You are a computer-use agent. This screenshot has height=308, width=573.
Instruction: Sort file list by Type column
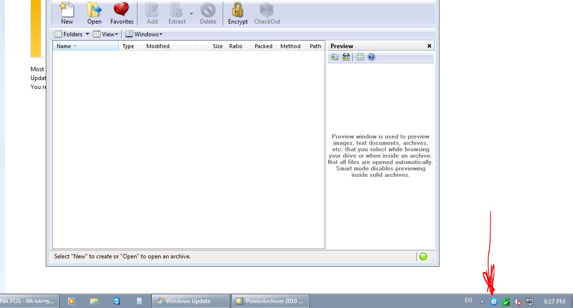click(130, 46)
